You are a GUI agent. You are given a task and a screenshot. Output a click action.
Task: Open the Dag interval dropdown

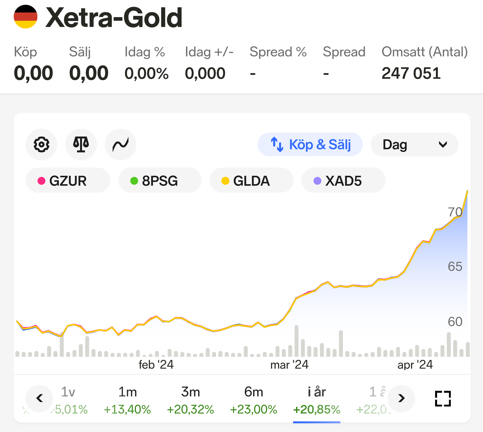click(414, 144)
